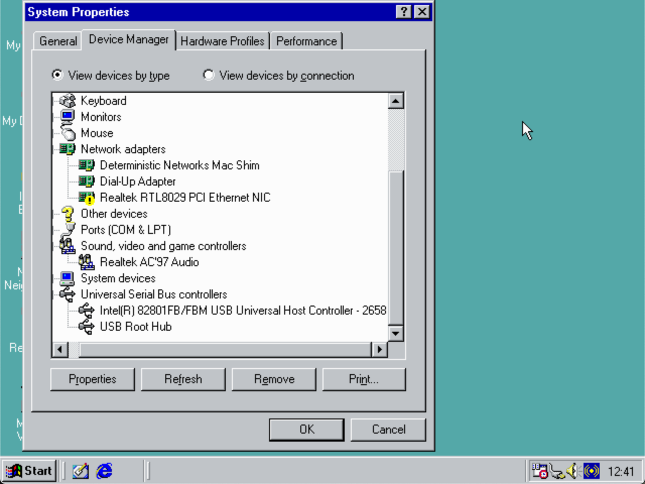Viewport: 645px width, 484px height.
Task: Expand the System devices category
Action: tap(55, 278)
